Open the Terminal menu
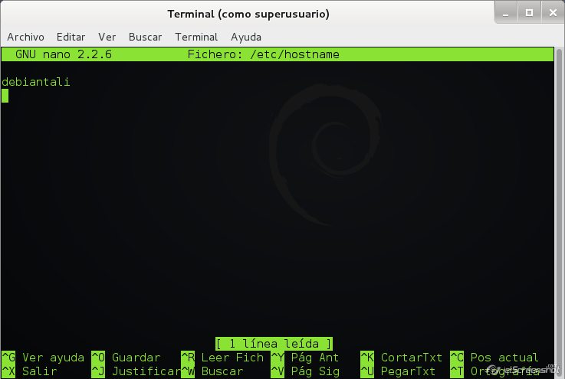The height and width of the screenshot is (379, 565). 196,37
